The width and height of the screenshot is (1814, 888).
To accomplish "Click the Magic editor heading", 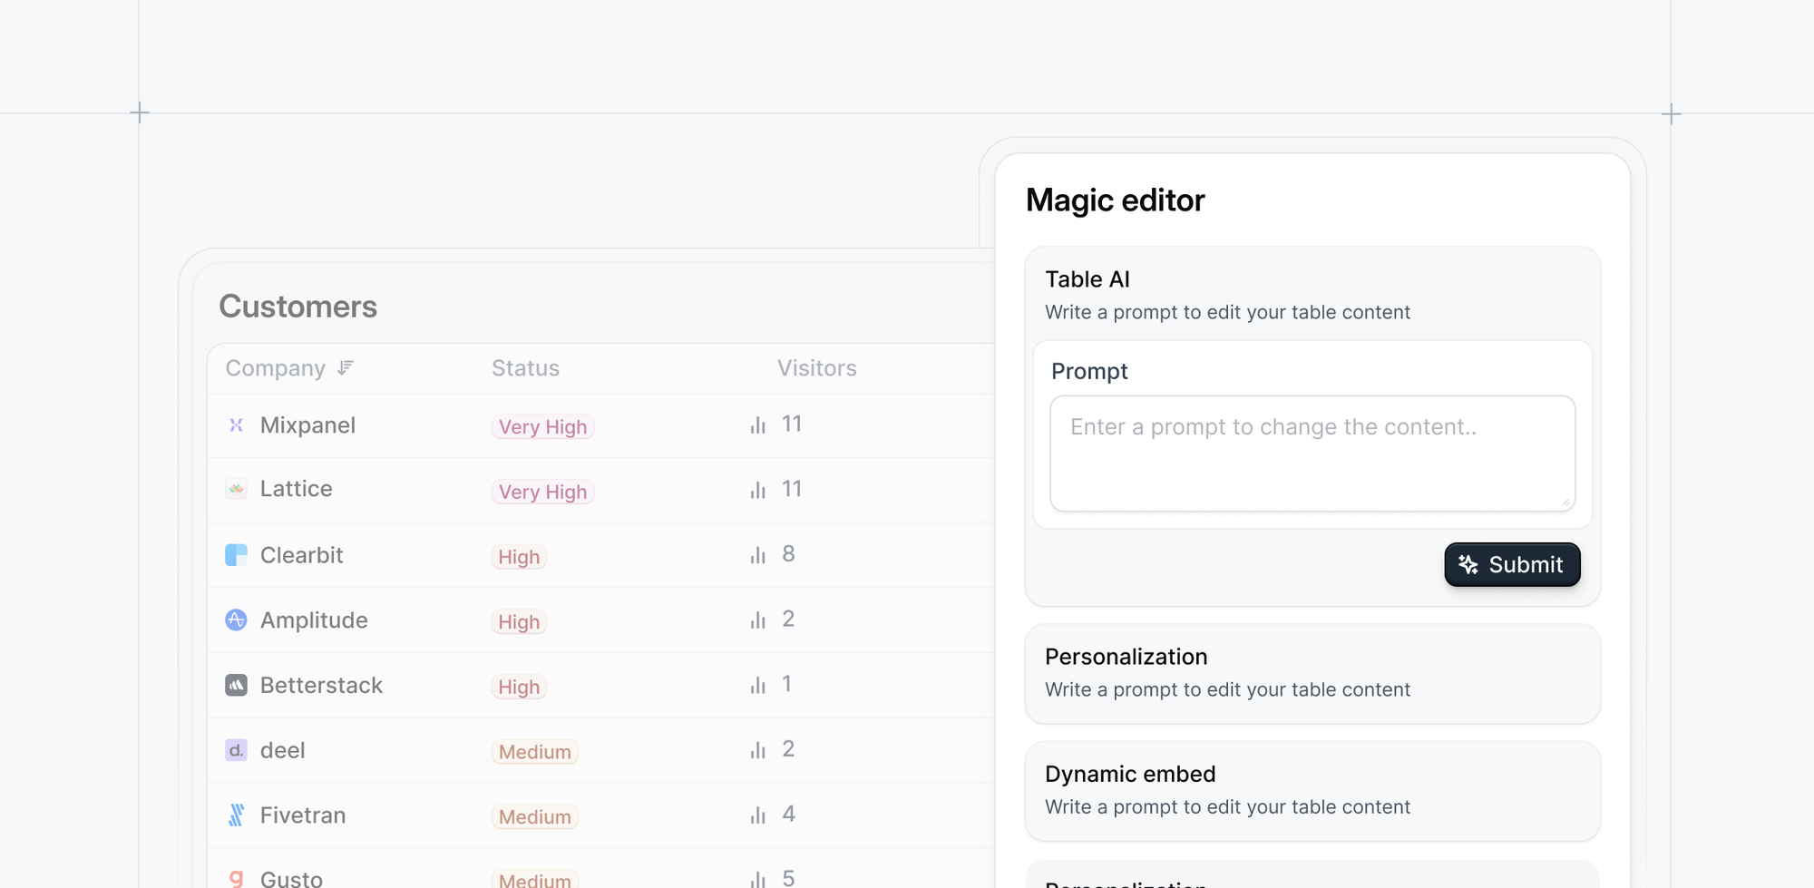I will [1116, 200].
